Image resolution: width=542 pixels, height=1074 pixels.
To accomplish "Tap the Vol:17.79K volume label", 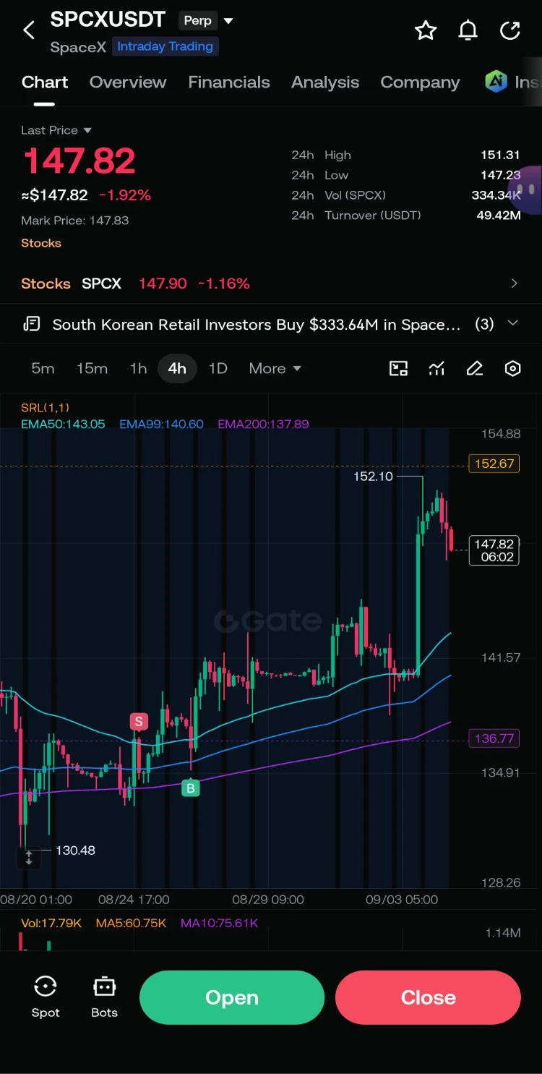I will click(51, 923).
